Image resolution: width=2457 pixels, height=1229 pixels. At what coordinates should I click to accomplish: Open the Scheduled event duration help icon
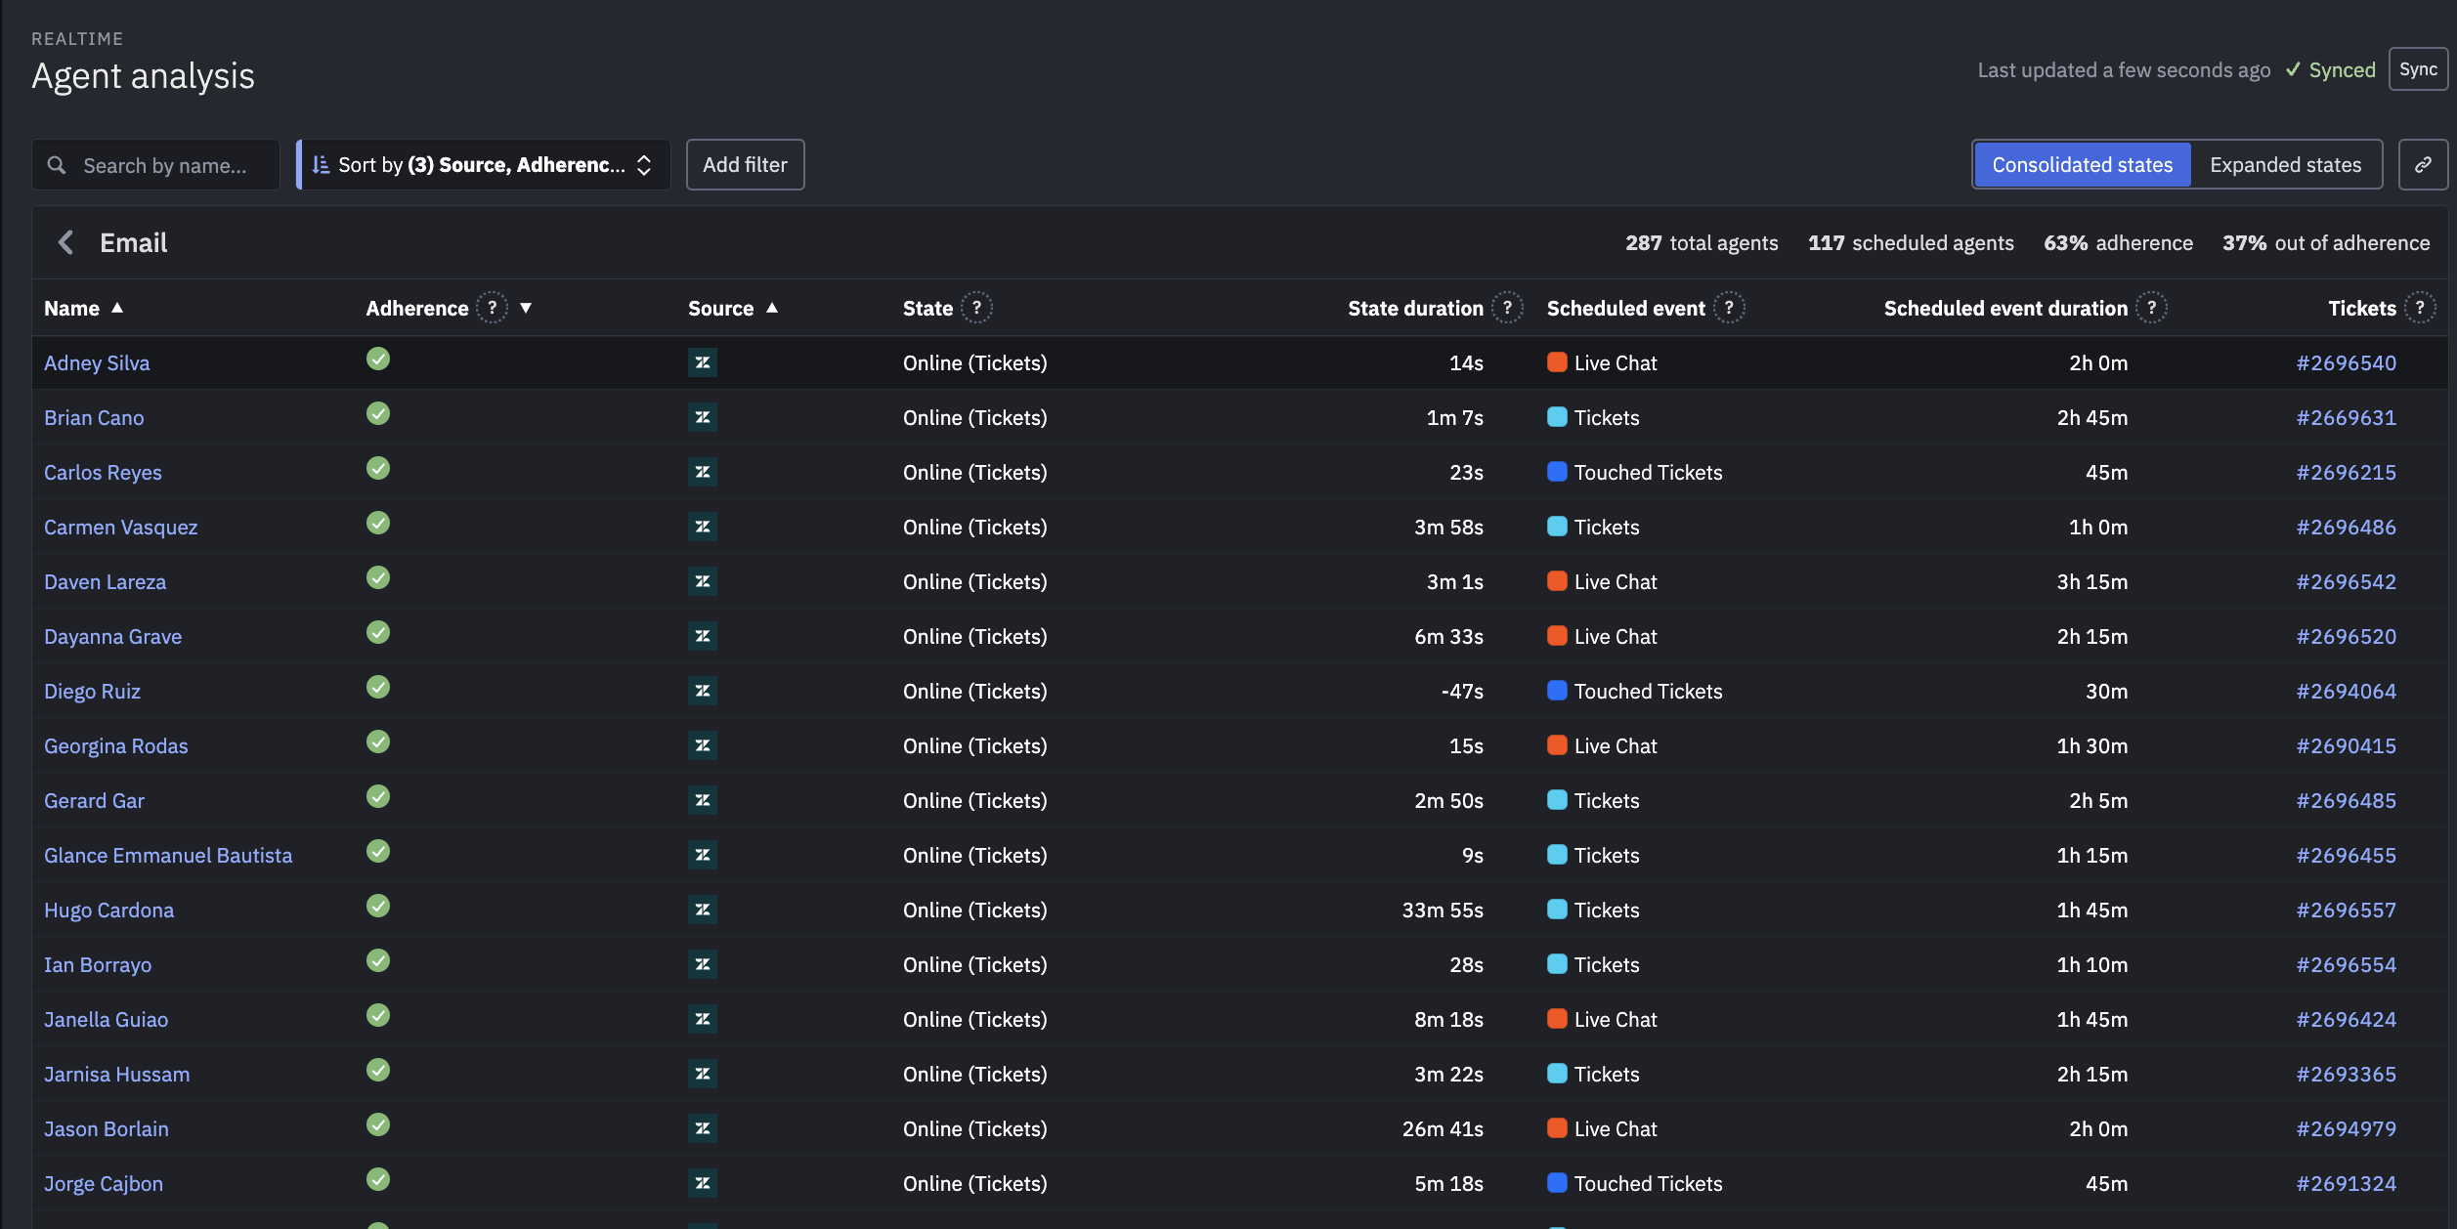tap(2153, 307)
